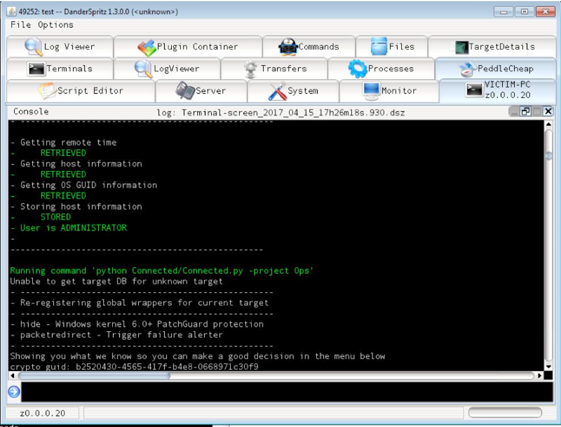Click the 'Running command' python line
This screenshot has width=561, height=427.
[161, 271]
